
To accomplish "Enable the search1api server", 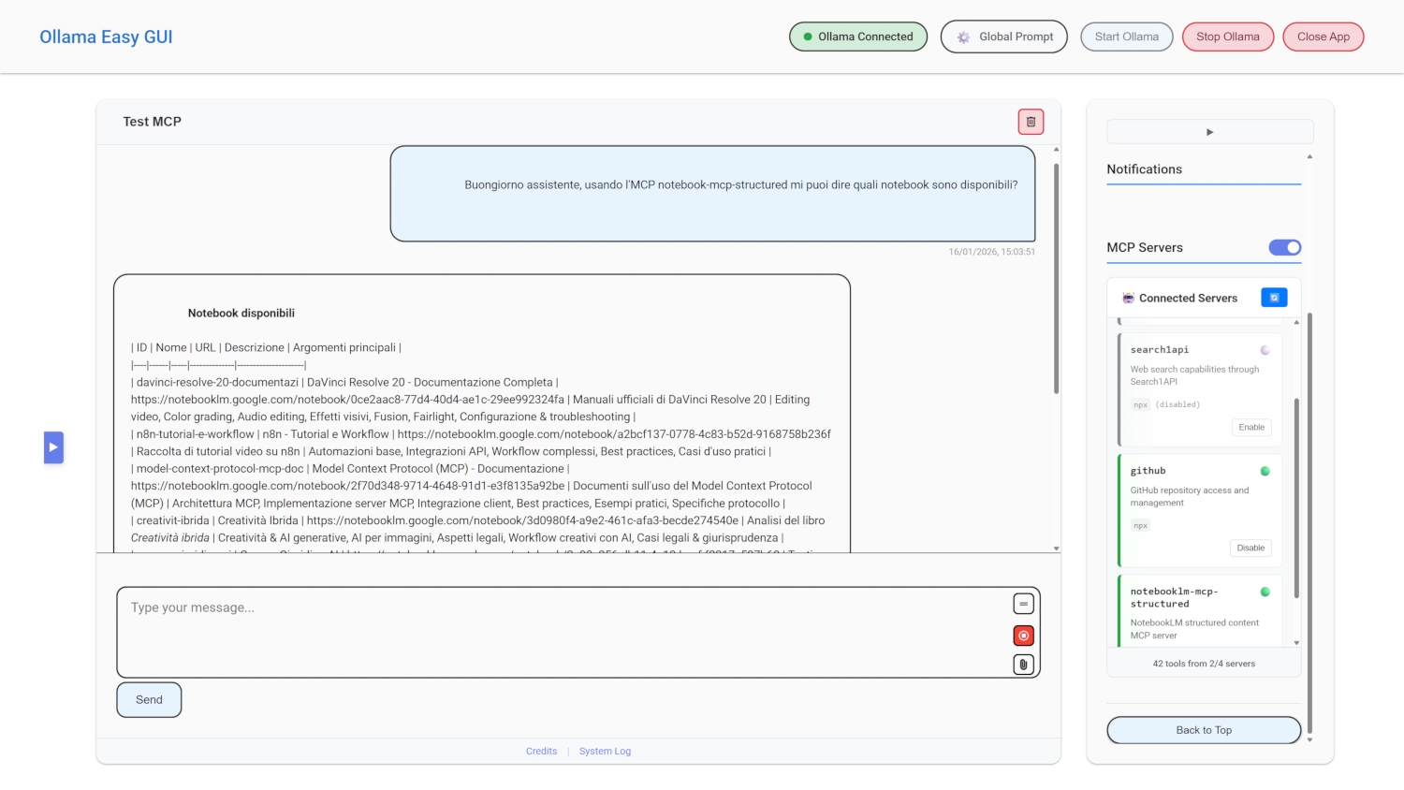I will (x=1250, y=427).
